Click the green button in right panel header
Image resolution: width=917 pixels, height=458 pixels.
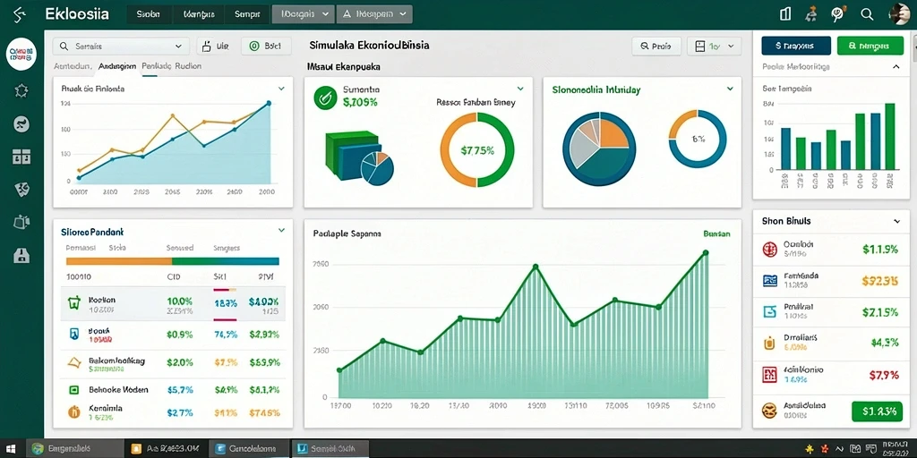pos(870,46)
